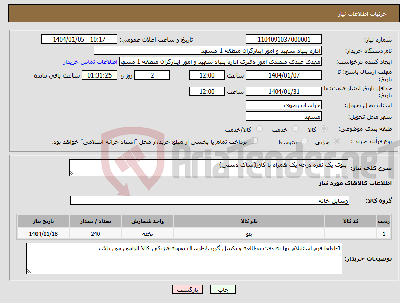400x303 pixels.
Task: Click the response deadline date 1404/01/07
Action: (284, 75)
